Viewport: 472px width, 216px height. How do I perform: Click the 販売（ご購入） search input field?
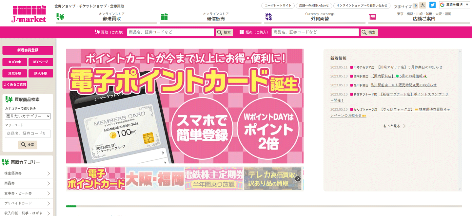coord(315,32)
